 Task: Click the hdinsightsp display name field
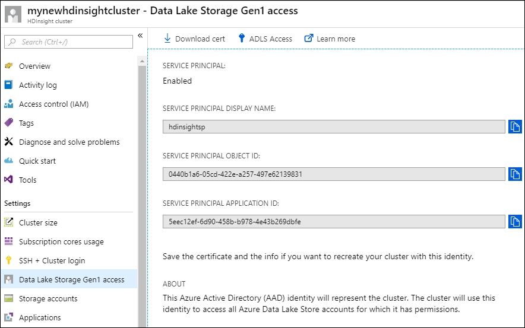[x=334, y=127]
